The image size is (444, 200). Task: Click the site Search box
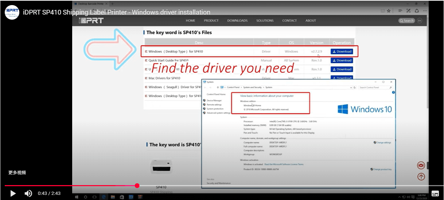(406, 21)
